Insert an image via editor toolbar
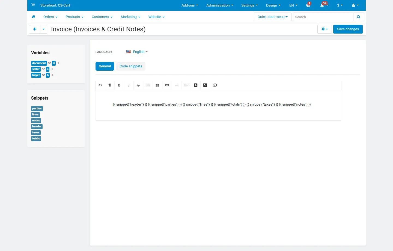 tap(205, 85)
